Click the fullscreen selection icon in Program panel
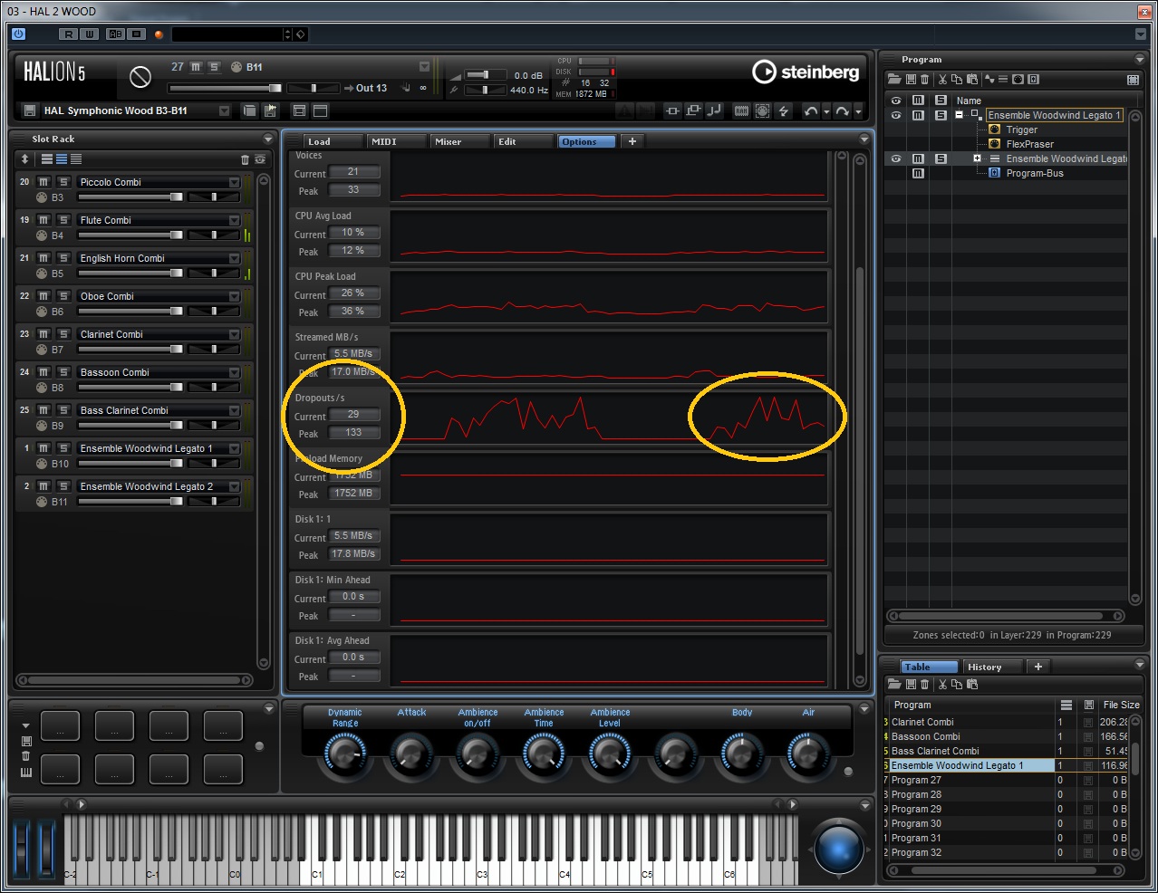 (x=1133, y=80)
